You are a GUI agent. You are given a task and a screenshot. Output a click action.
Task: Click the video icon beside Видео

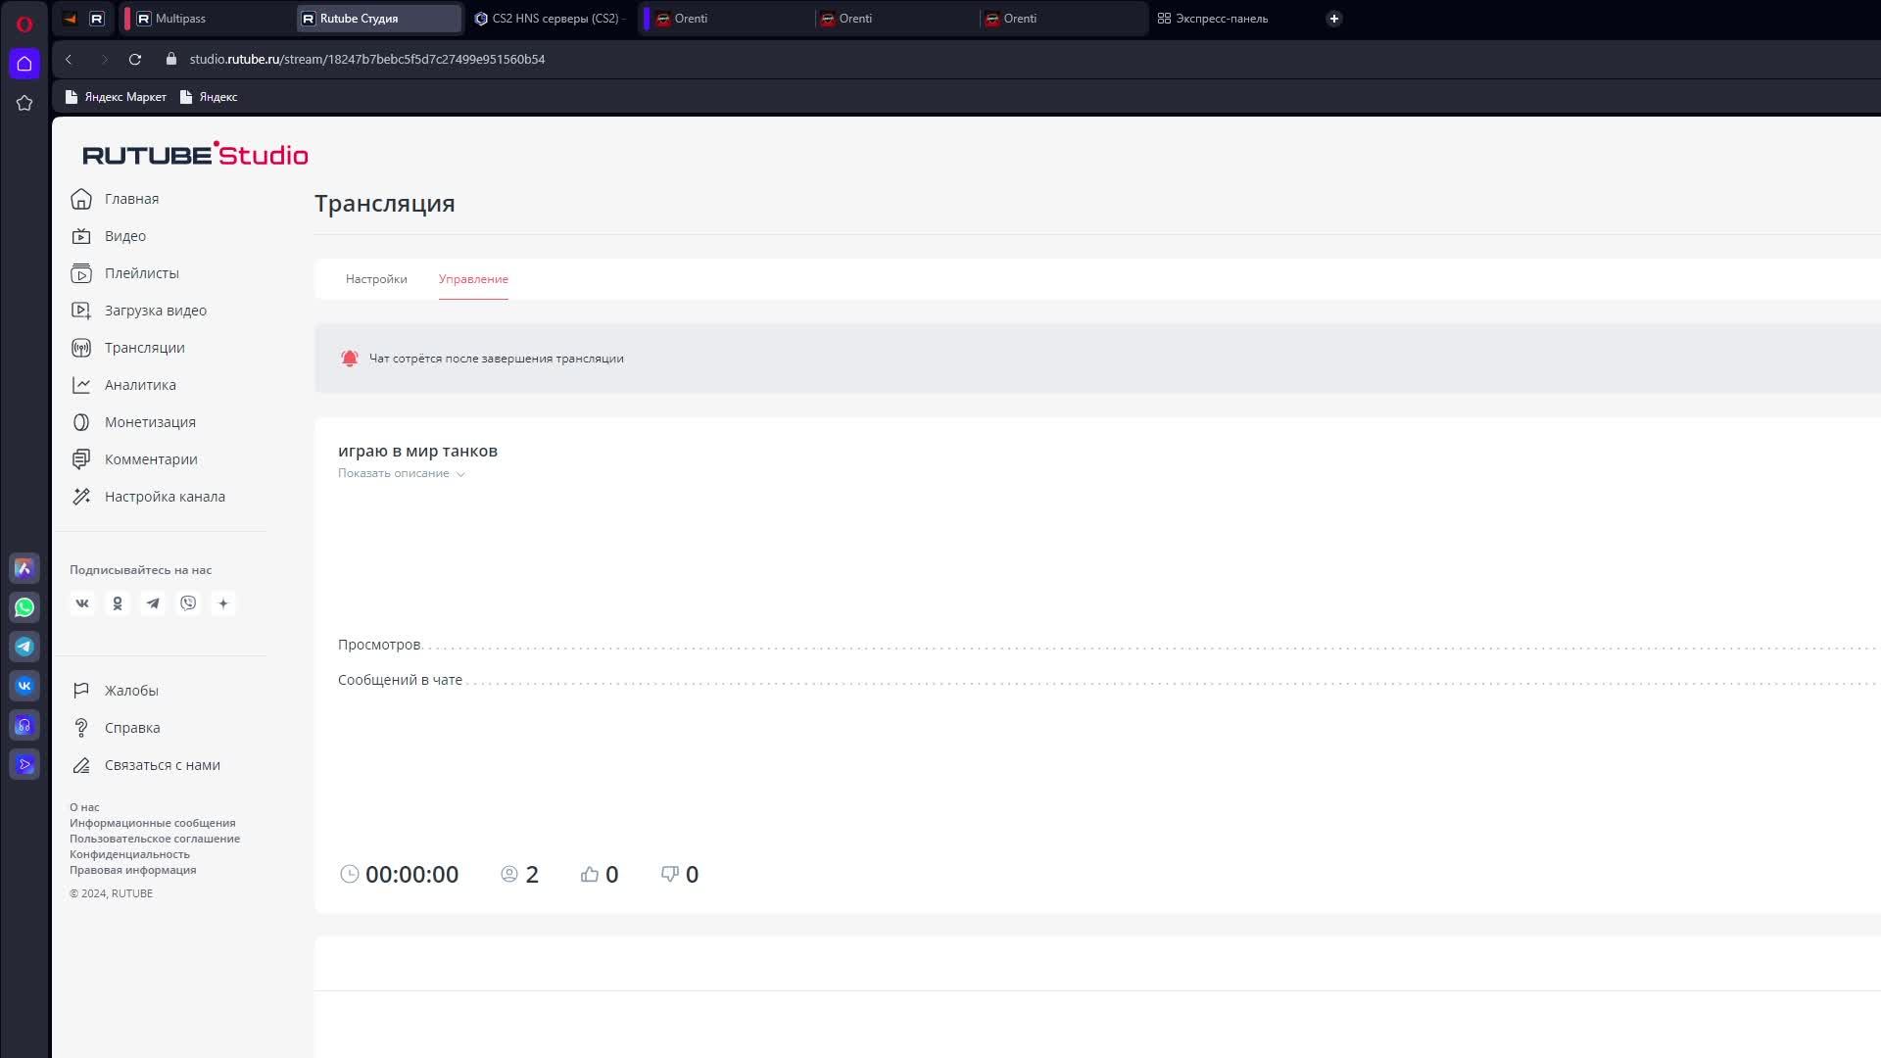point(81,236)
